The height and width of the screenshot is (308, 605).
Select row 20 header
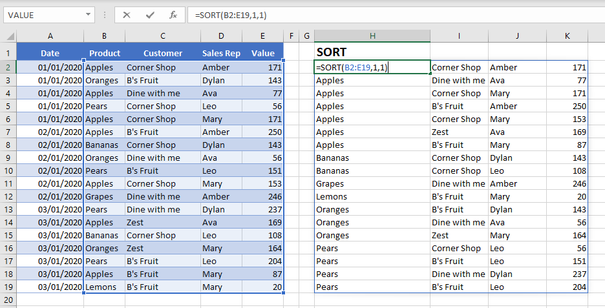[8, 300]
